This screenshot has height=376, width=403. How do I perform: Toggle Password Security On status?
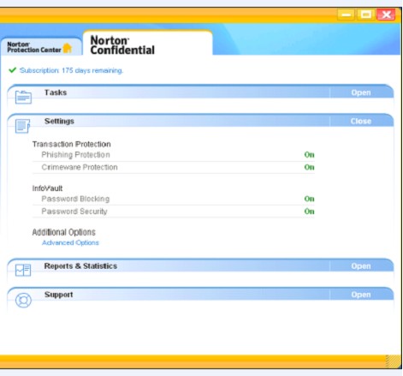point(309,212)
